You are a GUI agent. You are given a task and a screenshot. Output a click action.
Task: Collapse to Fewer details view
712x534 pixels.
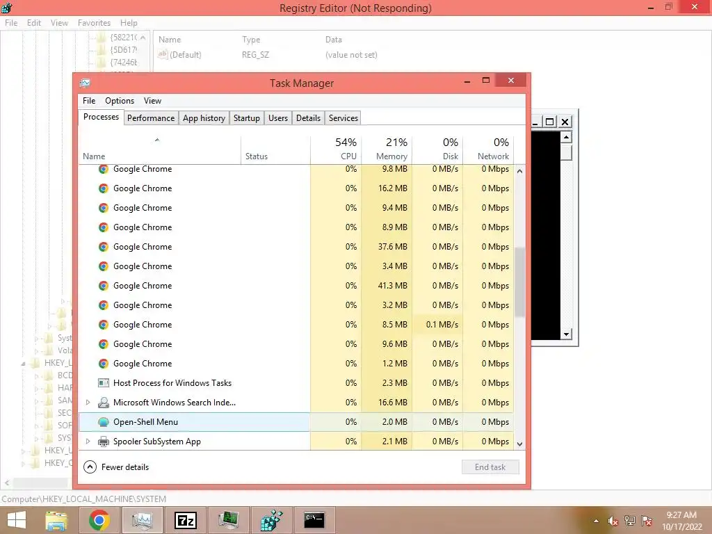pyautogui.click(x=116, y=467)
